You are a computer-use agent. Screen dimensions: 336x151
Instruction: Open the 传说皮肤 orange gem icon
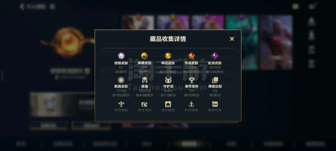pyautogui.click(x=191, y=56)
